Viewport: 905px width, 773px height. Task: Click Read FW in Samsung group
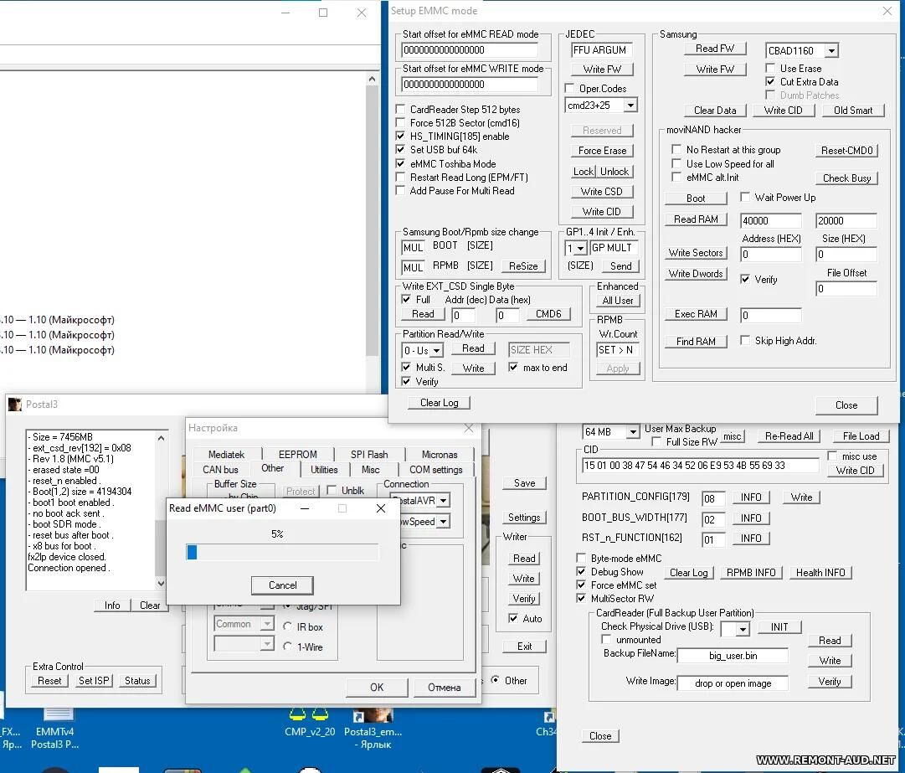pyautogui.click(x=714, y=49)
